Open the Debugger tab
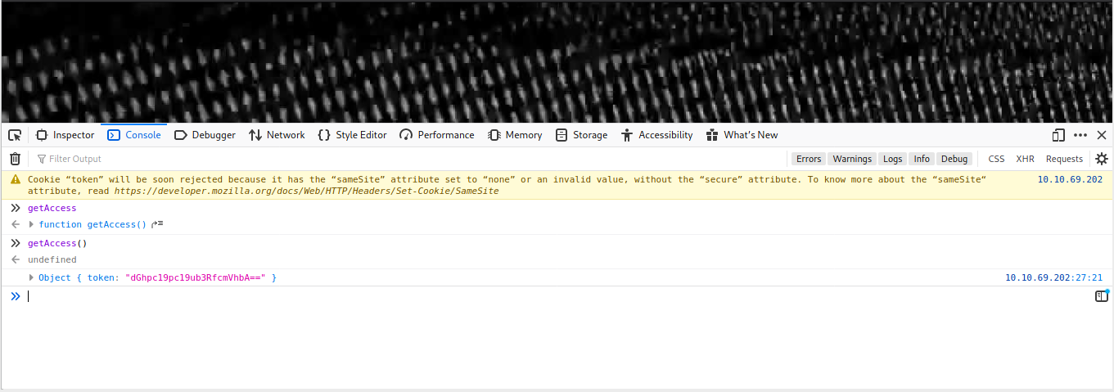1114x392 pixels. tap(205, 135)
